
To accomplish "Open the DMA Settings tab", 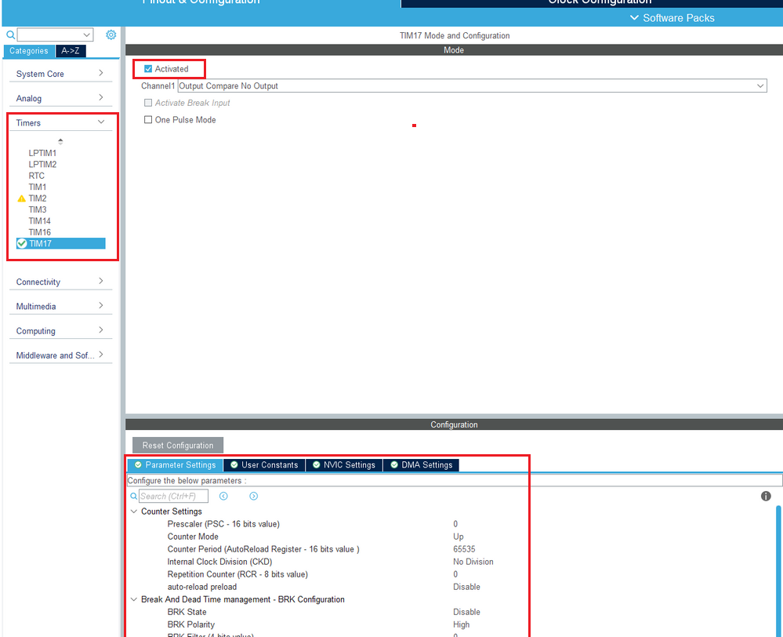I will (x=422, y=465).
